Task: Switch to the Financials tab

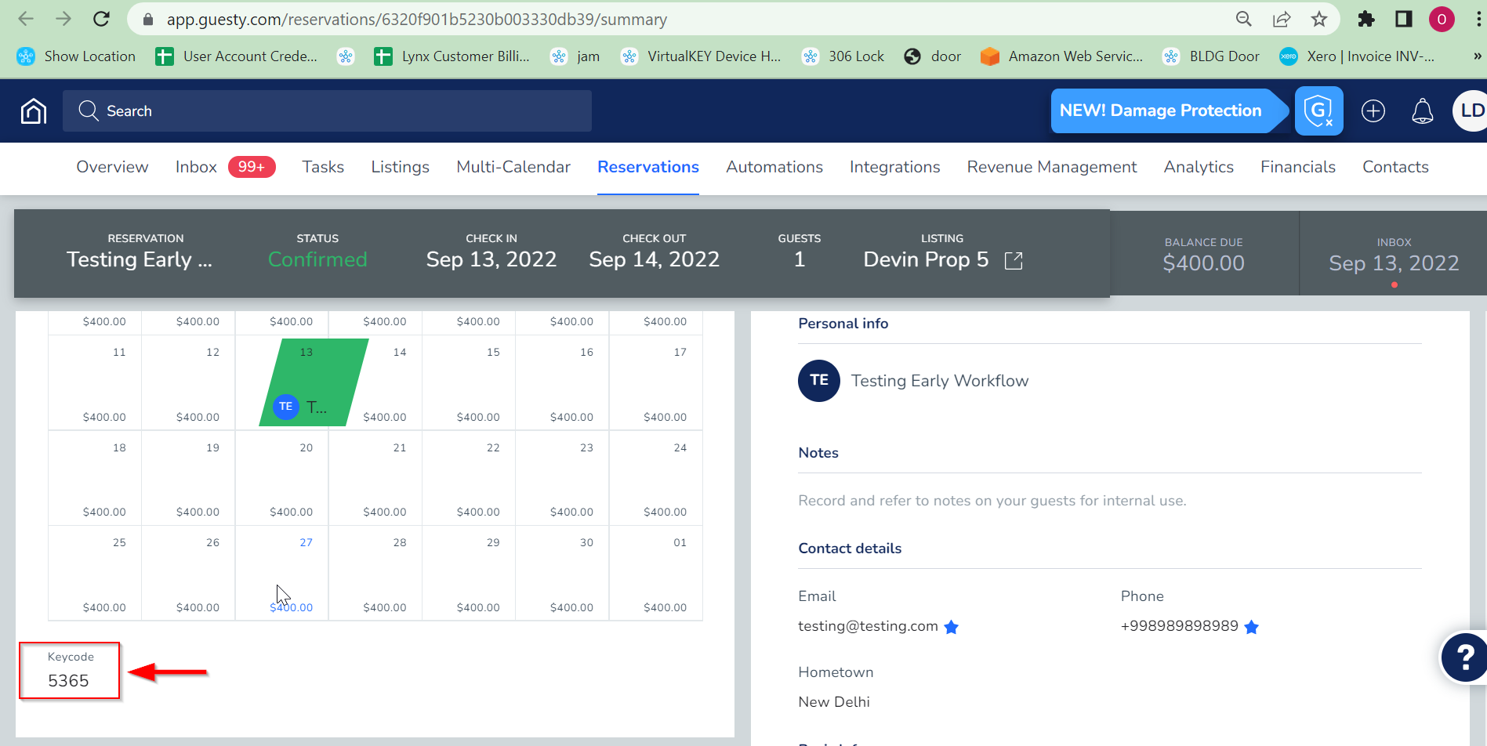Action: [1297, 167]
